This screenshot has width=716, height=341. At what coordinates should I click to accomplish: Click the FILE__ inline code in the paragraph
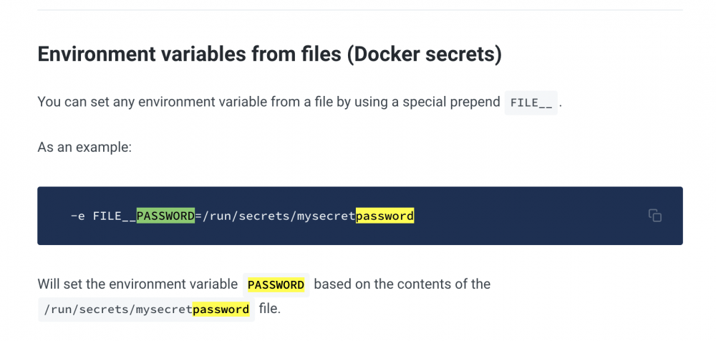[531, 102]
